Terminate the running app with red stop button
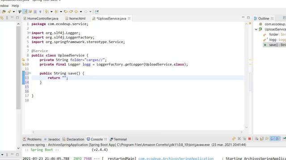Screen dimensions: 286x160 249,139
